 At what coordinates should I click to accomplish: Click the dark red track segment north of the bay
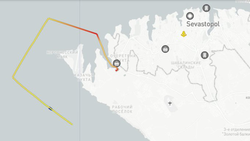tap(90, 31)
